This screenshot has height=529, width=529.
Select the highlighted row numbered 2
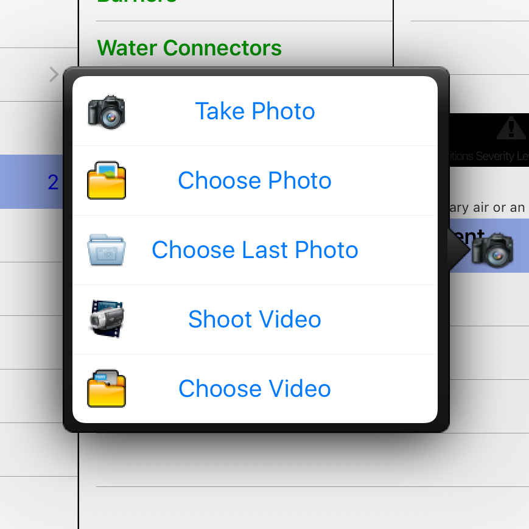pos(32,182)
